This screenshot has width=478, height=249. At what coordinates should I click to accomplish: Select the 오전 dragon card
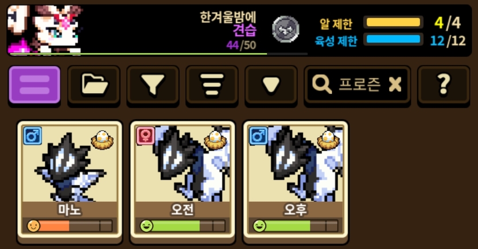[x=183, y=181]
